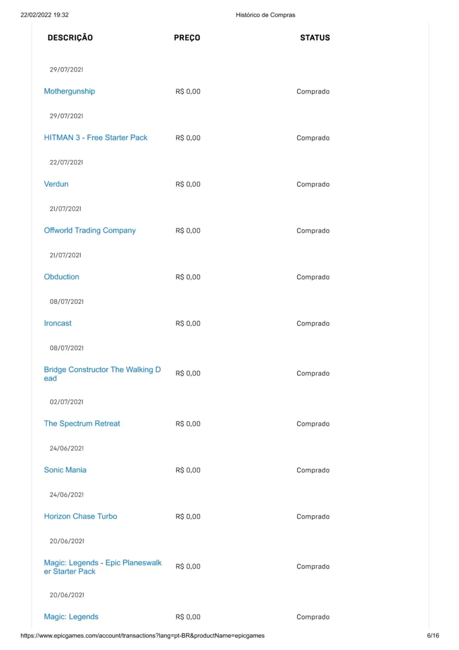Click the 6/16 page number indicator
459x650 pixels.
[433, 636]
